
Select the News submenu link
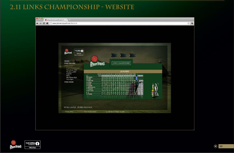(x=68, y=75)
